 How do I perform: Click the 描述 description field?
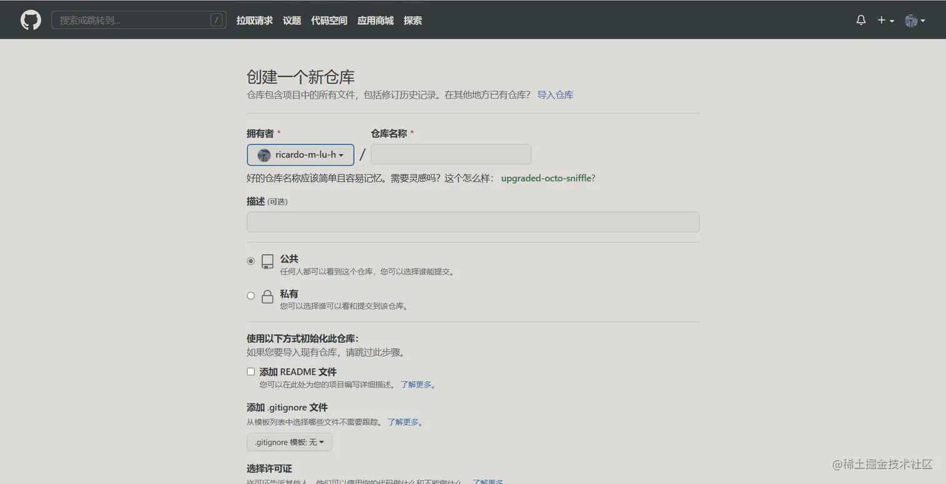(x=473, y=222)
